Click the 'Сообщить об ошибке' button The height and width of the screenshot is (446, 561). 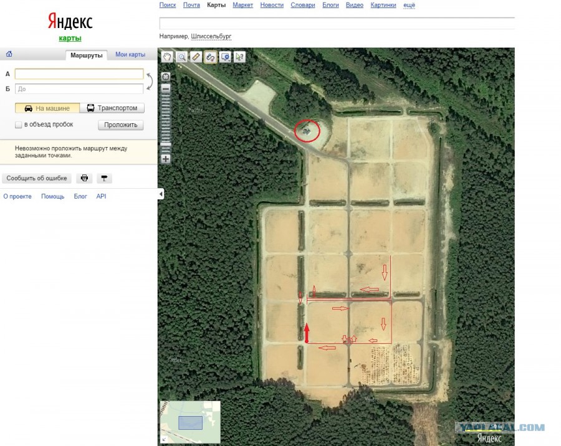tap(37, 178)
